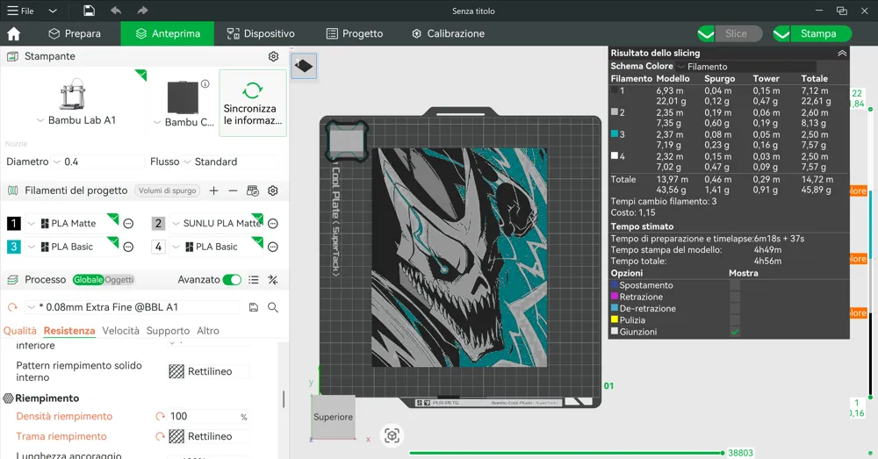
Task: Open the Qualità settings tab
Action: [19, 331]
